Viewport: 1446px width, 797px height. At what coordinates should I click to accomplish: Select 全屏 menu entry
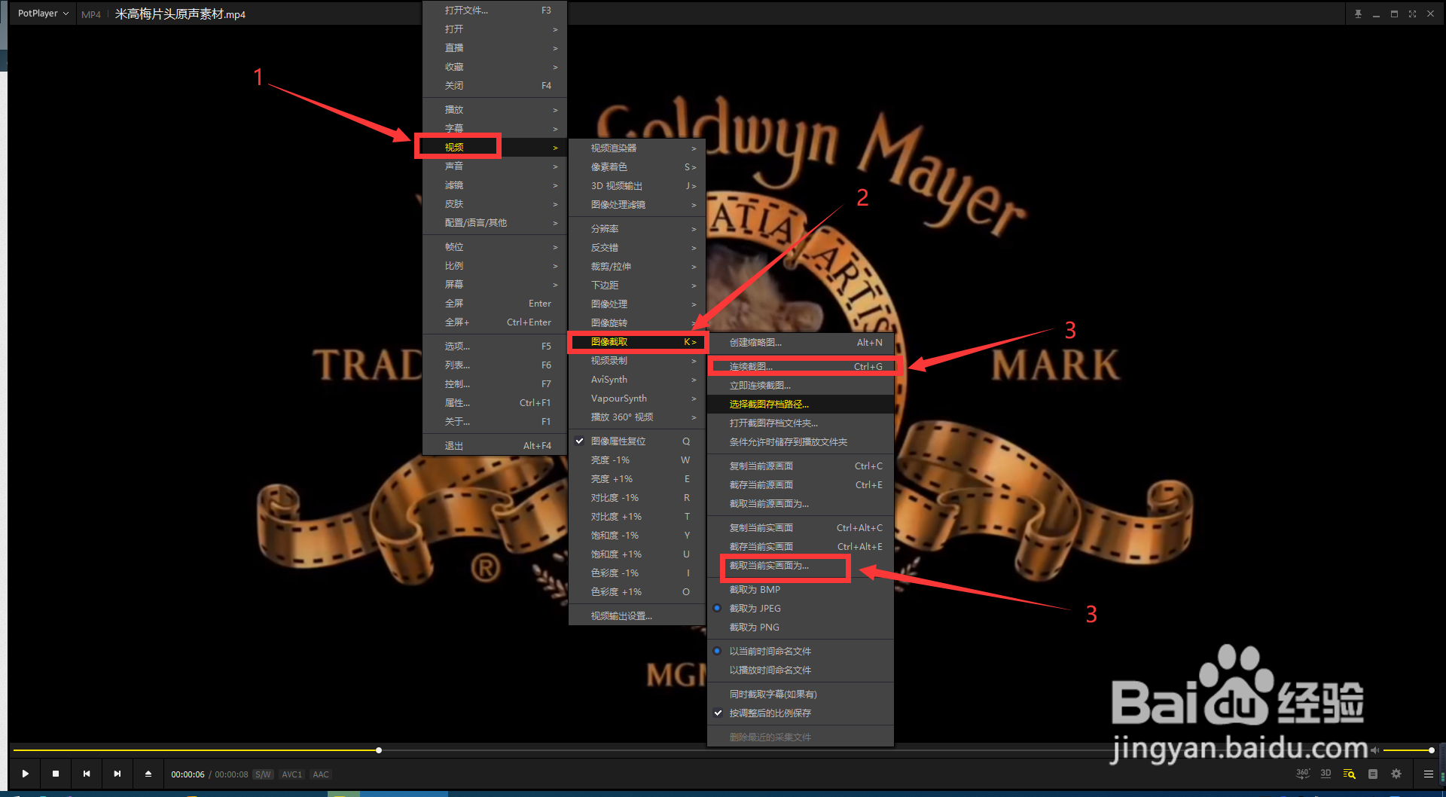(495, 304)
